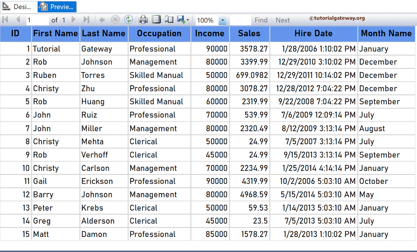The width and height of the screenshot is (417, 252).
Task: Open the export save menu
Action: click(183, 20)
